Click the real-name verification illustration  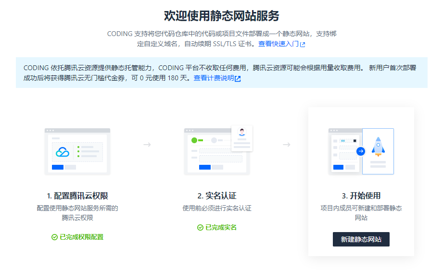(x=218, y=150)
